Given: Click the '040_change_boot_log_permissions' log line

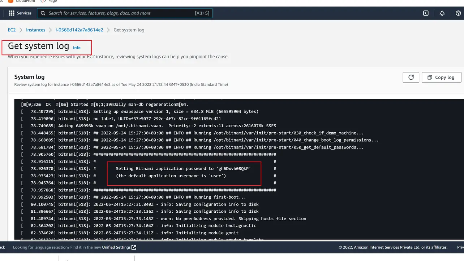Looking at the screenshot, I should click(200, 140).
